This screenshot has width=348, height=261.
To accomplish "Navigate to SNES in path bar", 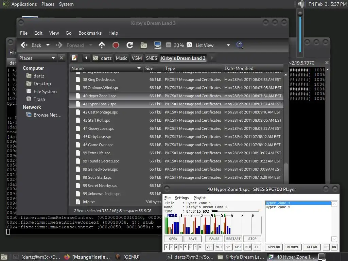I will tap(151, 58).
